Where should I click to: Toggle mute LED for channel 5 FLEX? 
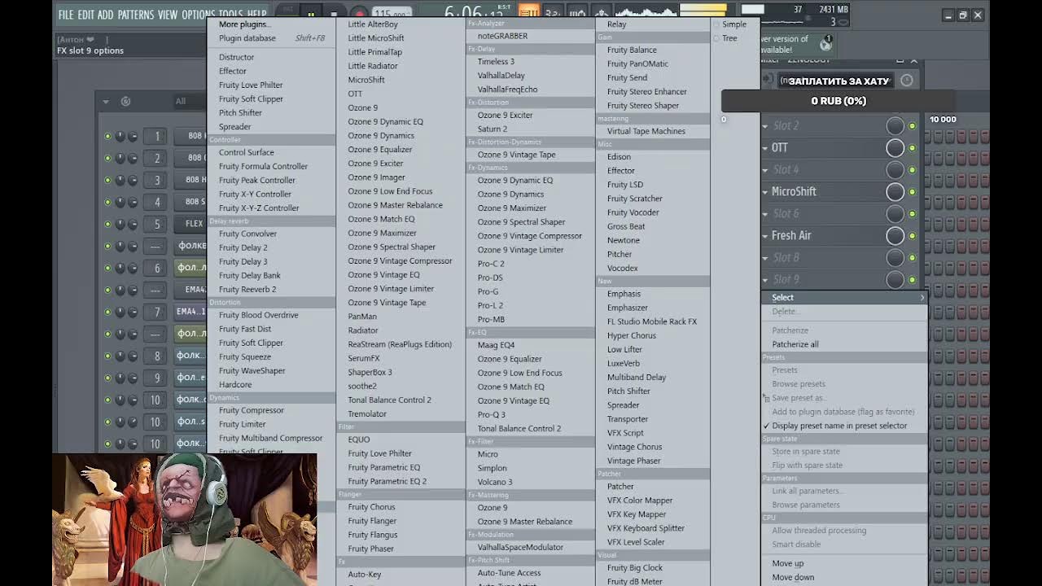107,224
